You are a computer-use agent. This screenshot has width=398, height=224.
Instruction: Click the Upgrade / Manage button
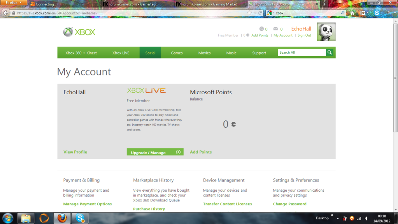pyautogui.click(x=155, y=152)
